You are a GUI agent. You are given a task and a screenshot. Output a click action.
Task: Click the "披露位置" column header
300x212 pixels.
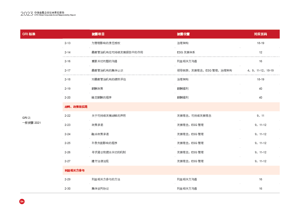coord(183,34)
